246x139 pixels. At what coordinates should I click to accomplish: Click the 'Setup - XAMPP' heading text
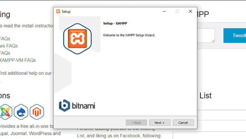coord(115,23)
